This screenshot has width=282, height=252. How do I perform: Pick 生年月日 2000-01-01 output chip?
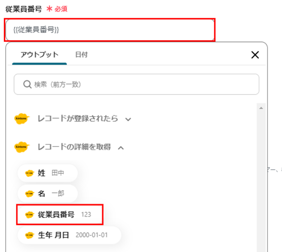69,235
